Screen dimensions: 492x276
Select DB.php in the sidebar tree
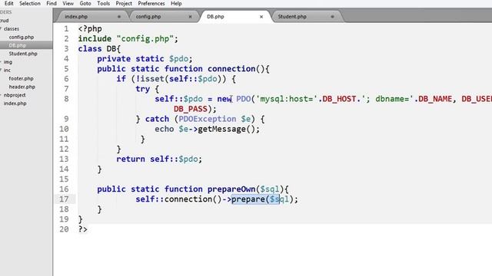(17, 45)
